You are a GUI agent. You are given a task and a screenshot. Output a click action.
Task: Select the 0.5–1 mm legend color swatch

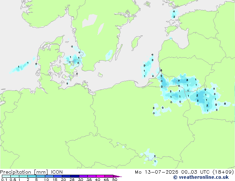click(x=15, y=176)
